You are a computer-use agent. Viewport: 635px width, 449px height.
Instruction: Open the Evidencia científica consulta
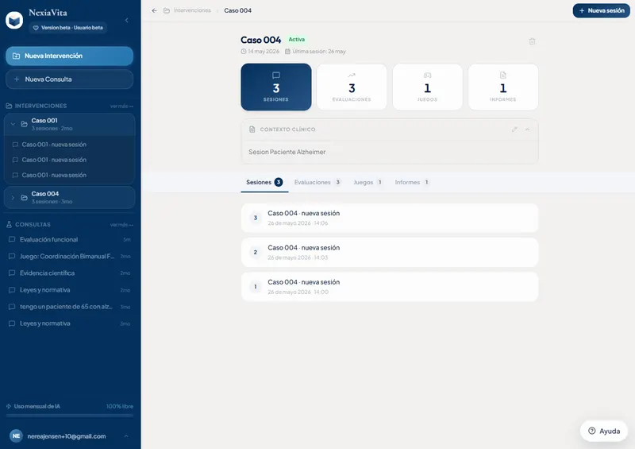coord(69,273)
